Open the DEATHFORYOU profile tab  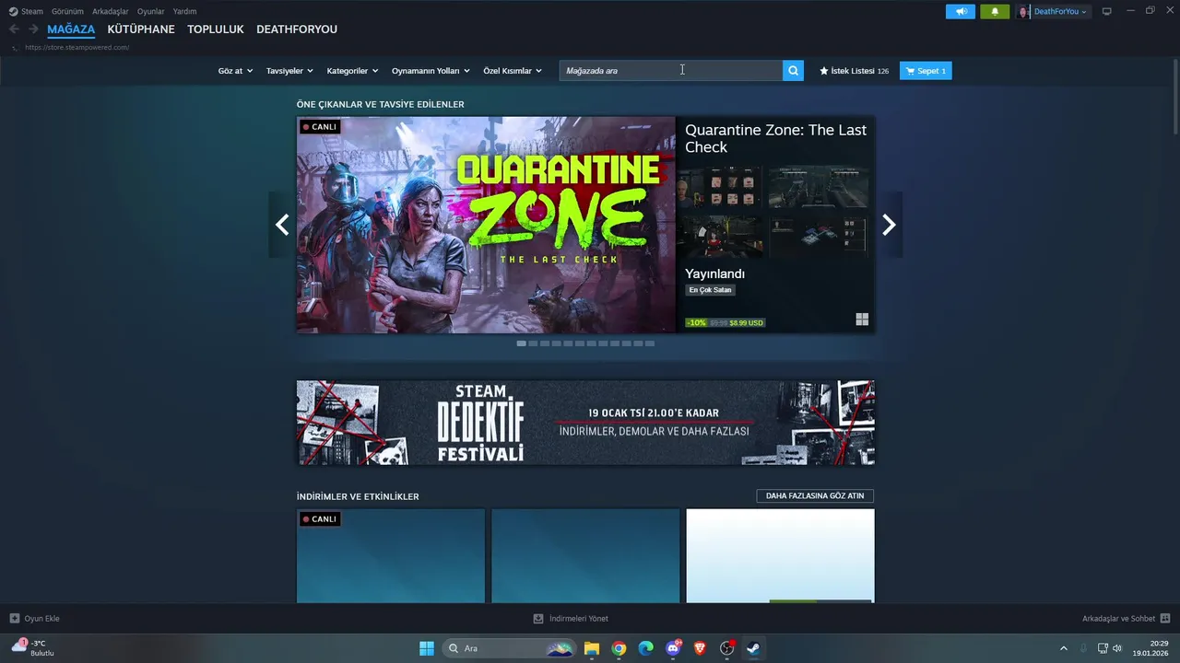pos(297,29)
